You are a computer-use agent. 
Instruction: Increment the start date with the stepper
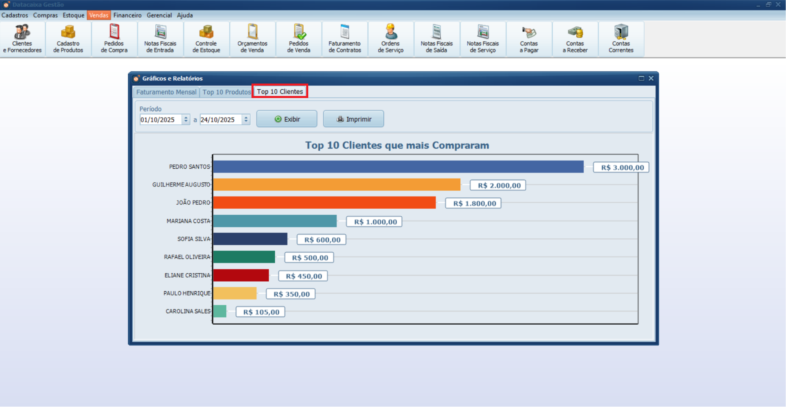186,117
